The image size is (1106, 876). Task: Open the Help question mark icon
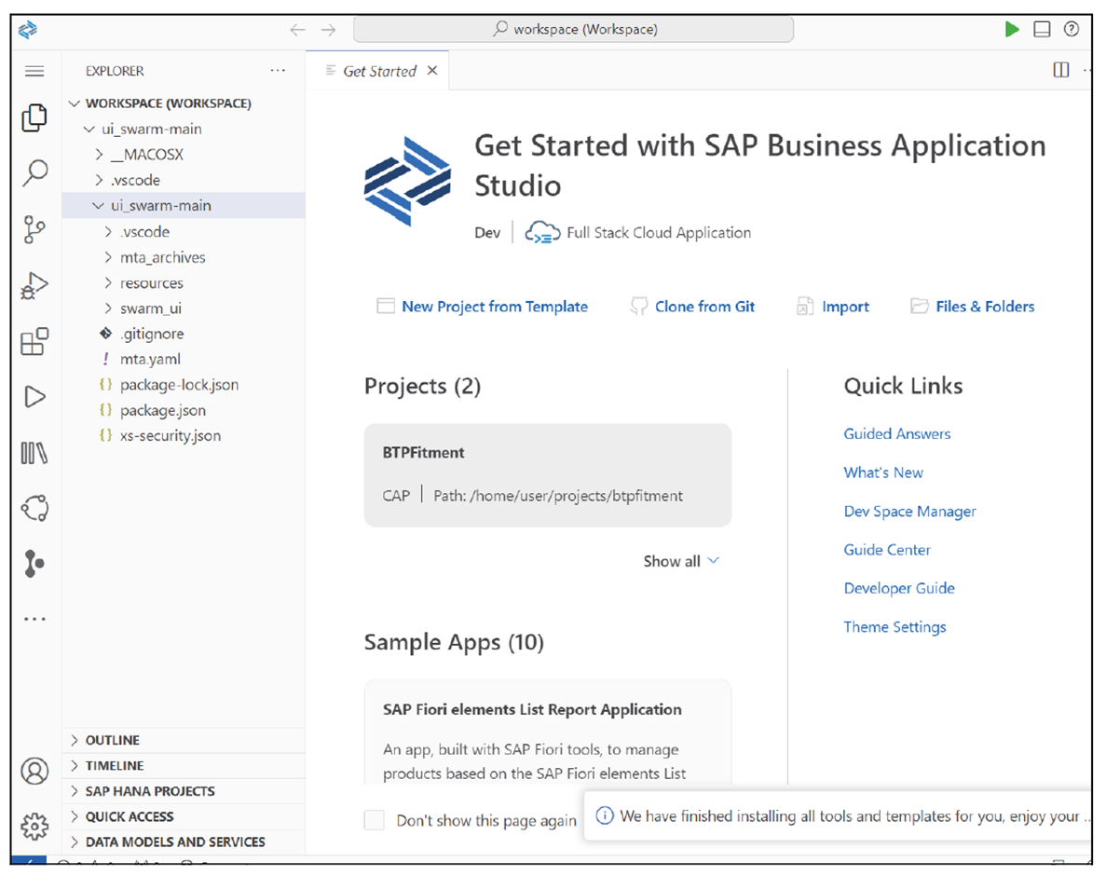(x=1072, y=29)
